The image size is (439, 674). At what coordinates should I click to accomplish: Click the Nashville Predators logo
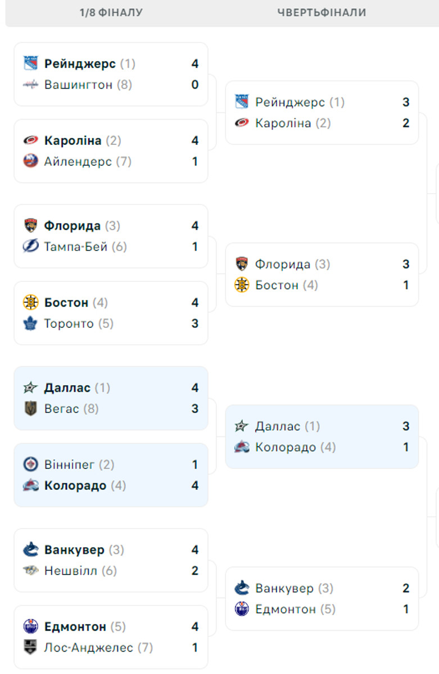pos(30,571)
